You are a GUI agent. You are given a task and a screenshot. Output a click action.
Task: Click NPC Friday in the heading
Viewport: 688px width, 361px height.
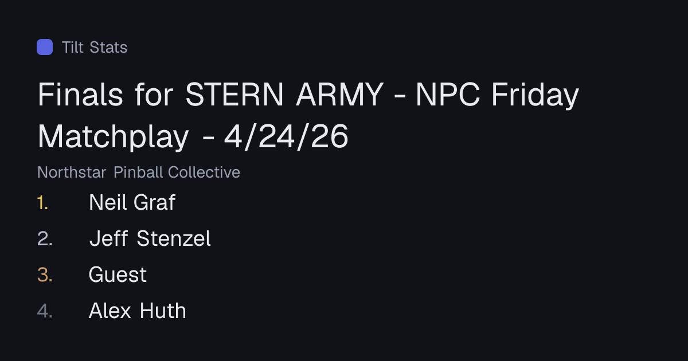click(497, 95)
